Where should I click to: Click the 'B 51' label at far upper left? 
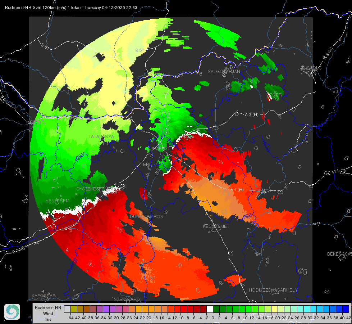[45, 46]
